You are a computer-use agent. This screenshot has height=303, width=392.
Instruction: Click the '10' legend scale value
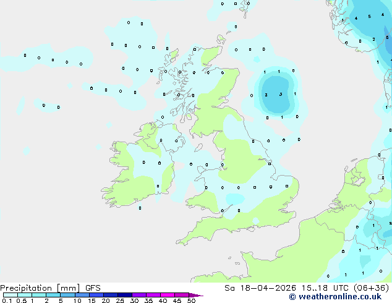[x=77, y=301]
